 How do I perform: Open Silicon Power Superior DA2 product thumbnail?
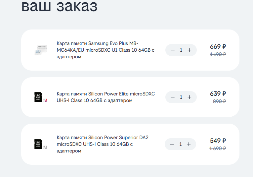(40, 144)
